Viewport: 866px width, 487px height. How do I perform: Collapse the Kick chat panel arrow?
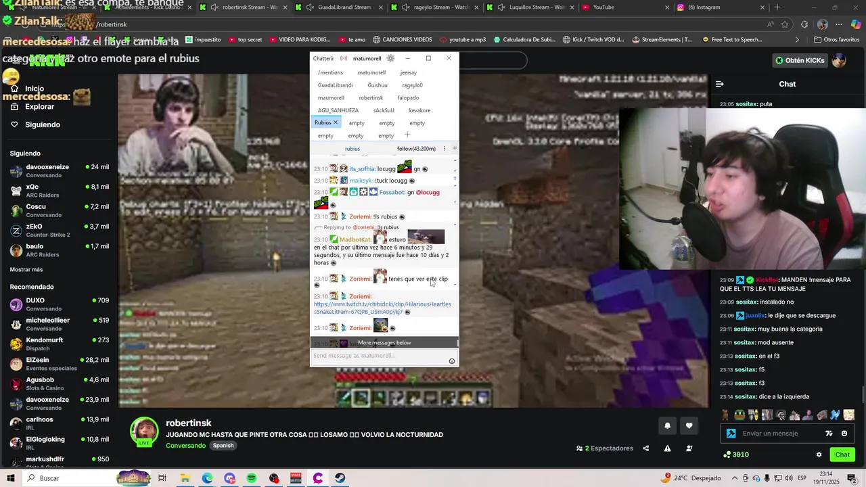[719, 84]
